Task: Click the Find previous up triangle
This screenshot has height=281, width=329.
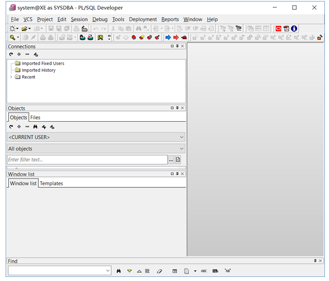Action: [x=139, y=271]
